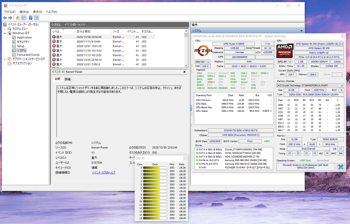Click the Event Viewer title bar app icon
Image resolution: width=350 pixels, height=224 pixels.
coord(6,6)
